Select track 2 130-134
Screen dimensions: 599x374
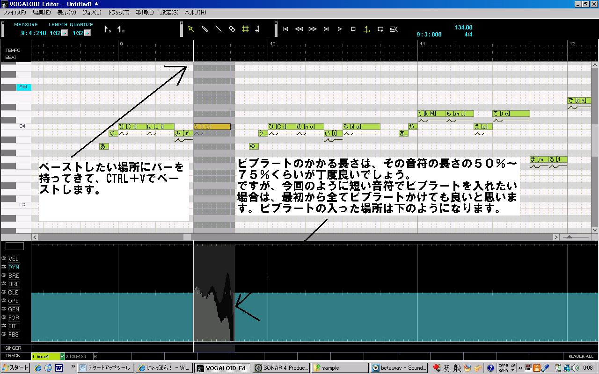tap(79, 357)
